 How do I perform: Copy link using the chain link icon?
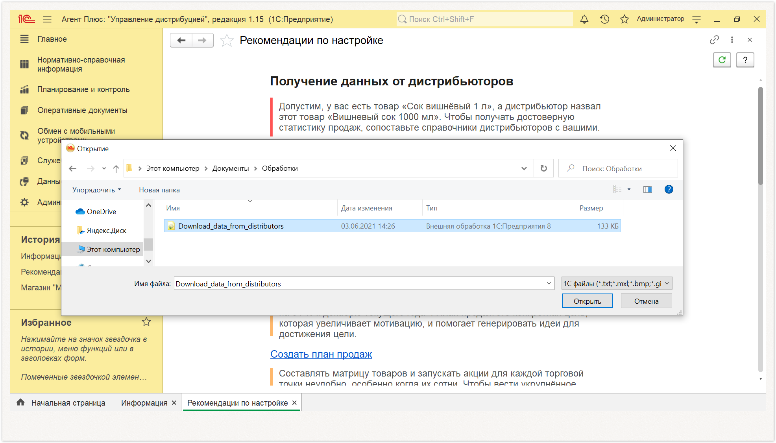click(x=714, y=40)
